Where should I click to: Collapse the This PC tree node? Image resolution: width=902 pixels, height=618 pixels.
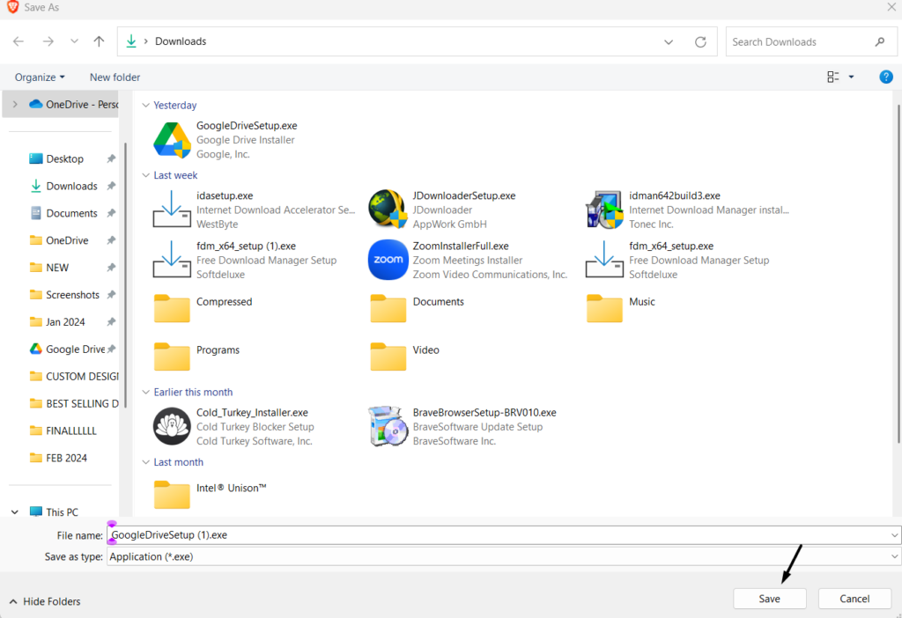(x=16, y=511)
